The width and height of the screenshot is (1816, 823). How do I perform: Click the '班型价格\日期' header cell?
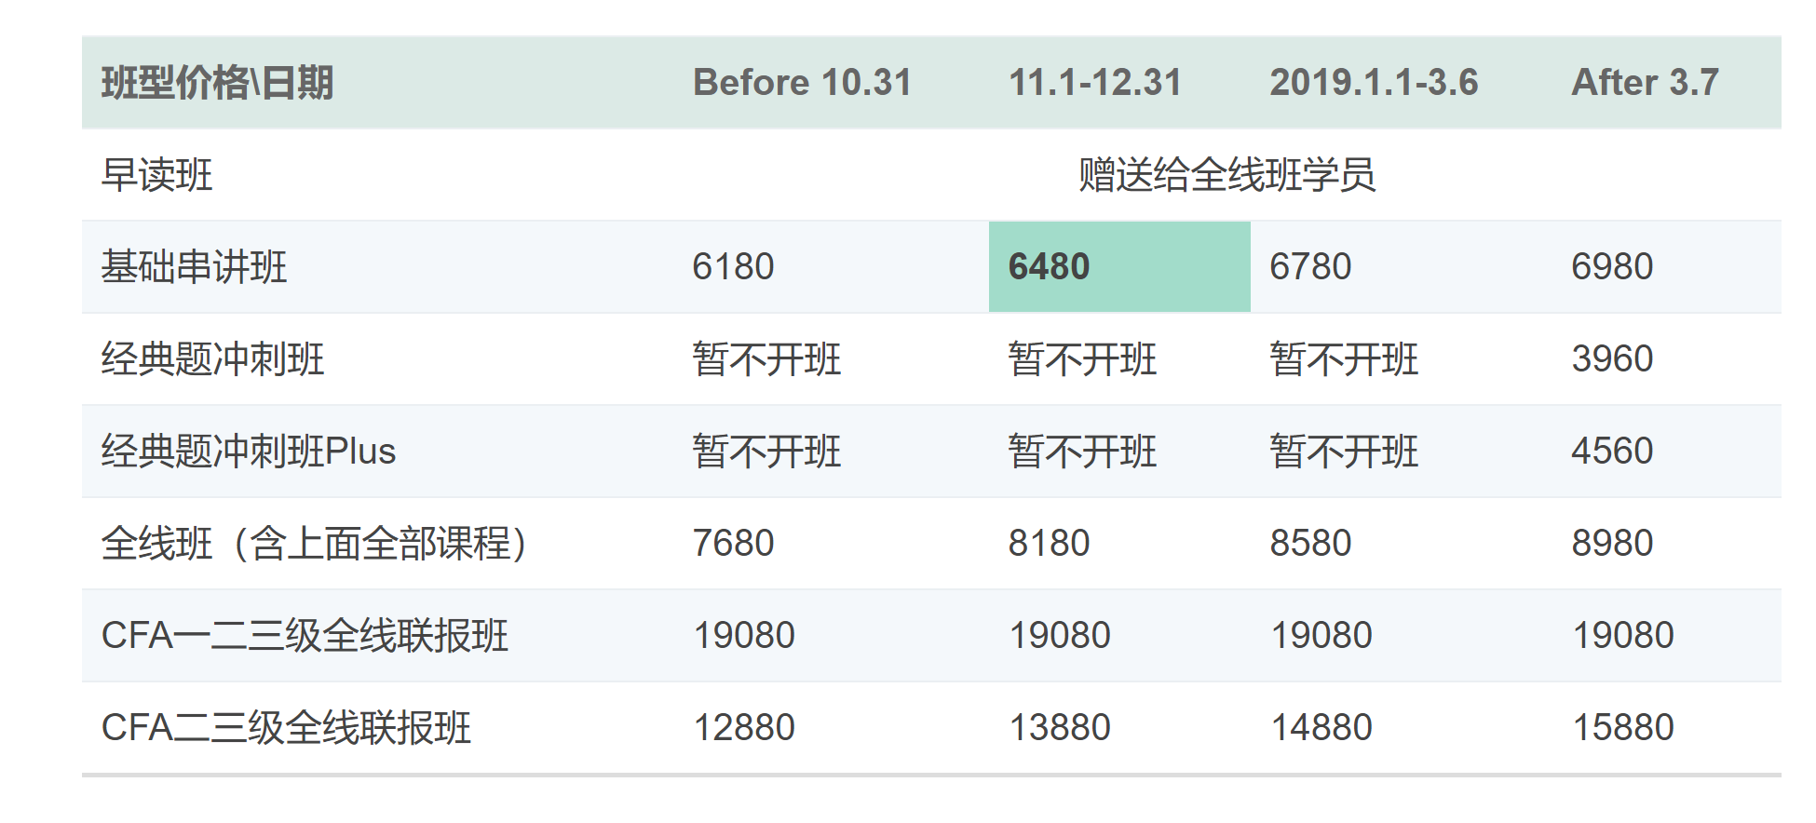[x=217, y=83]
